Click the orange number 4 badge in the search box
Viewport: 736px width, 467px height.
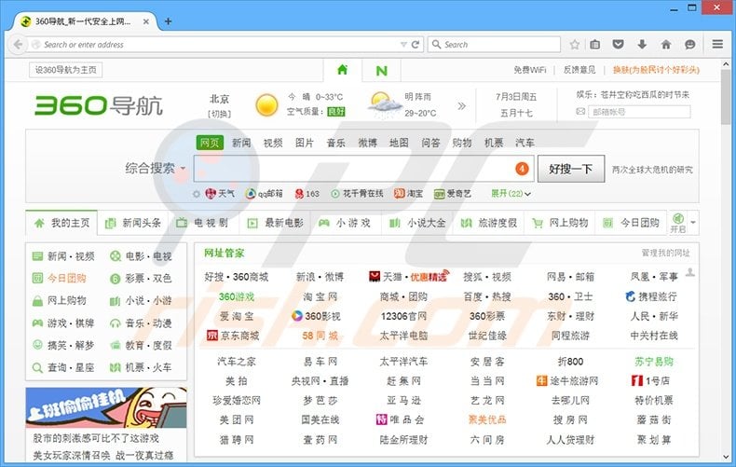(x=522, y=169)
